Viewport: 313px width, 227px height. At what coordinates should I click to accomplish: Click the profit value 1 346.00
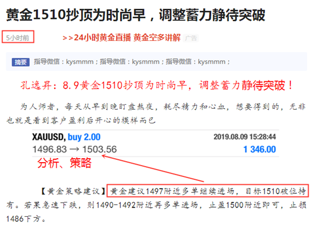point(260,150)
